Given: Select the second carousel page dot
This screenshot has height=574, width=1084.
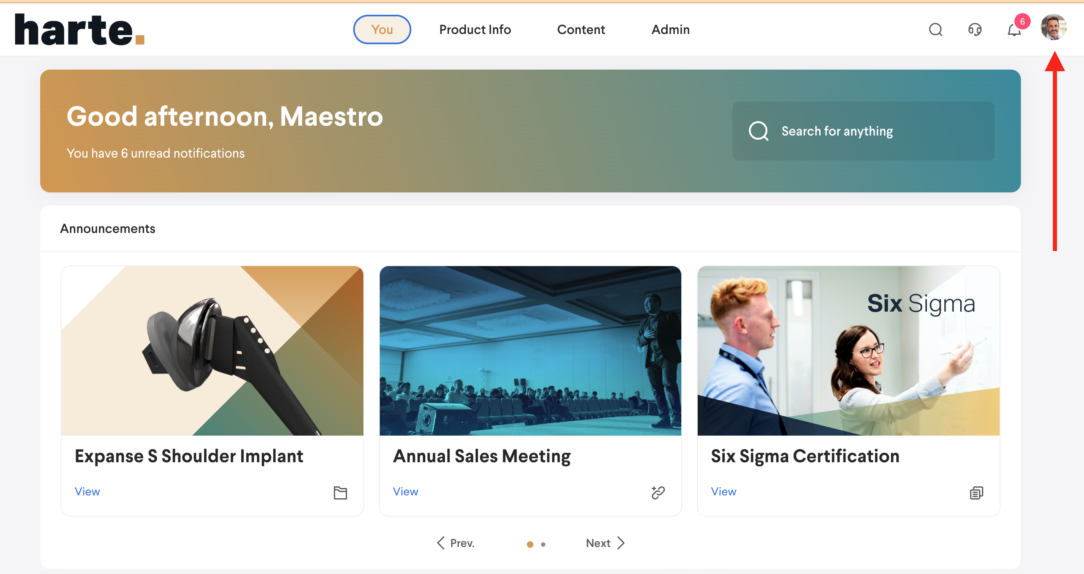Looking at the screenshot, I should click(543, 544).
